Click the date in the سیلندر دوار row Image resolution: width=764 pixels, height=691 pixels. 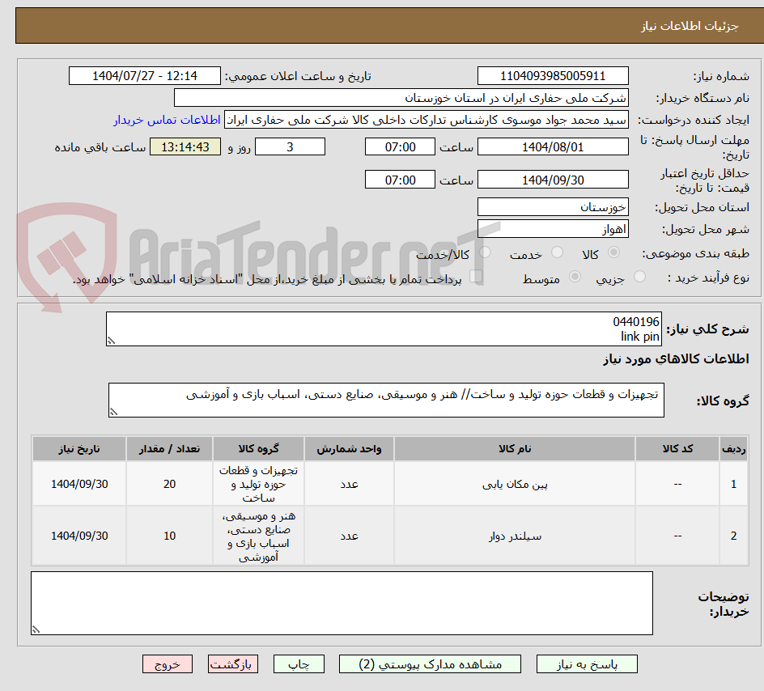(x=79, y=536)
